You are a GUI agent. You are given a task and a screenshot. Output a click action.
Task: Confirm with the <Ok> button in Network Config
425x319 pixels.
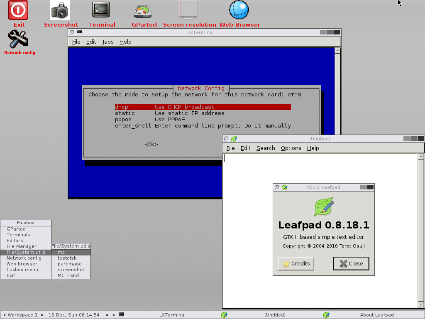click(x=151, y=144)
